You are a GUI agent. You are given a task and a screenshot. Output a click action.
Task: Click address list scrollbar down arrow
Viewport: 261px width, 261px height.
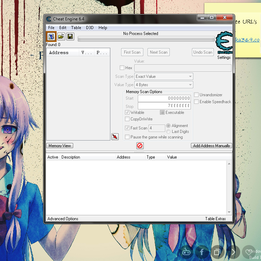click(x=229, y=212)
